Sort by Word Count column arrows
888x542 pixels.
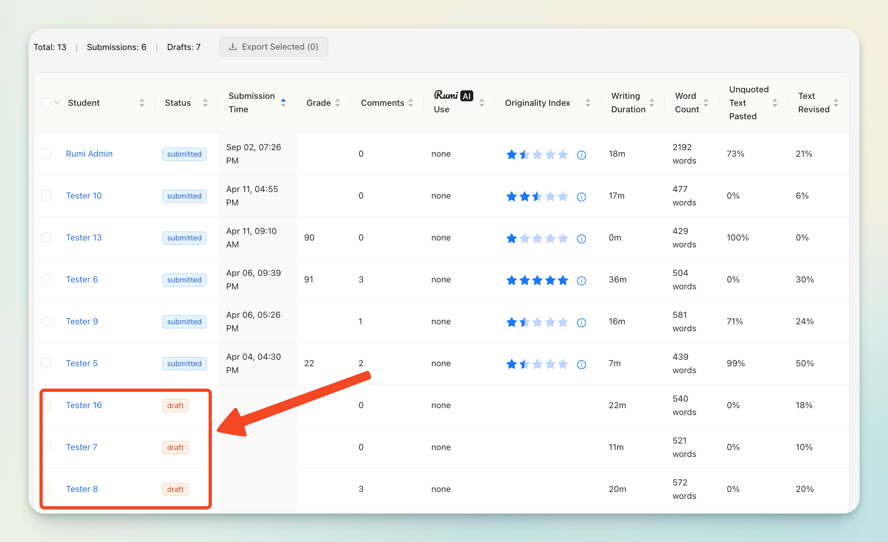(706, 103)
